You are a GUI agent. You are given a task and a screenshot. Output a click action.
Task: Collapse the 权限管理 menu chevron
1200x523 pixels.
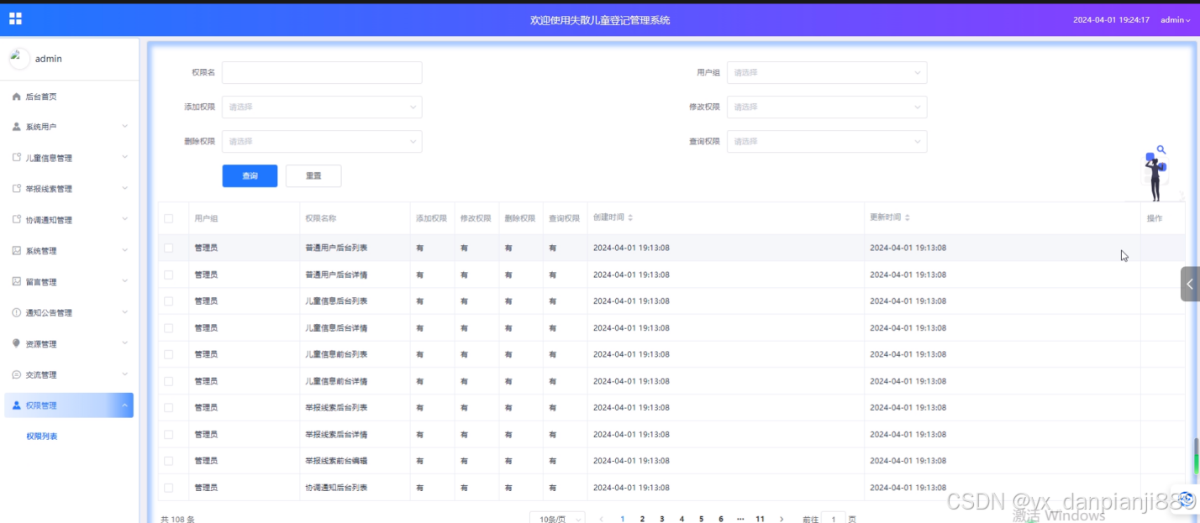pyautogui.click(x=124, y=405)
